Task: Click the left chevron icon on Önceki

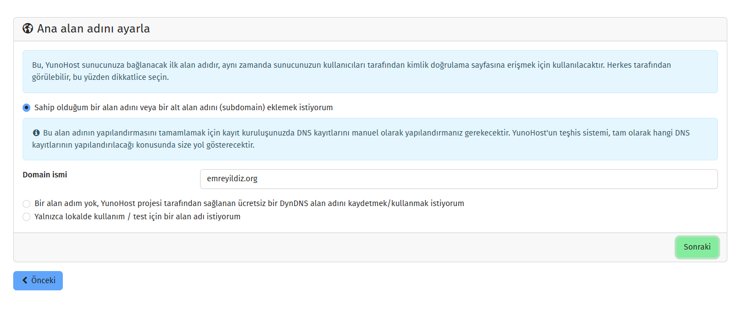Action: [x=25, y=280]
